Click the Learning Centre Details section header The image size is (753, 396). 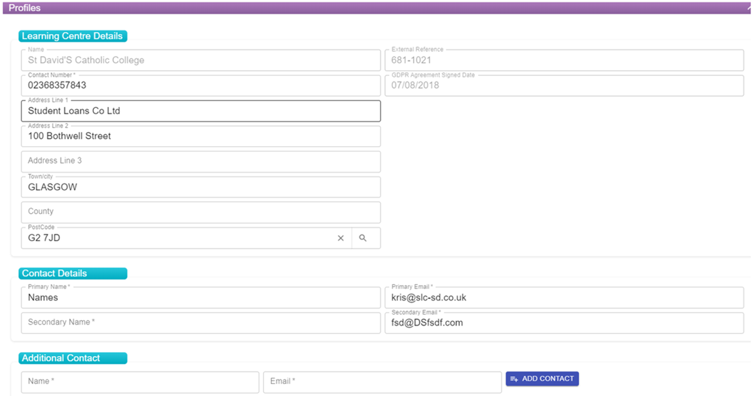point(73,36)
